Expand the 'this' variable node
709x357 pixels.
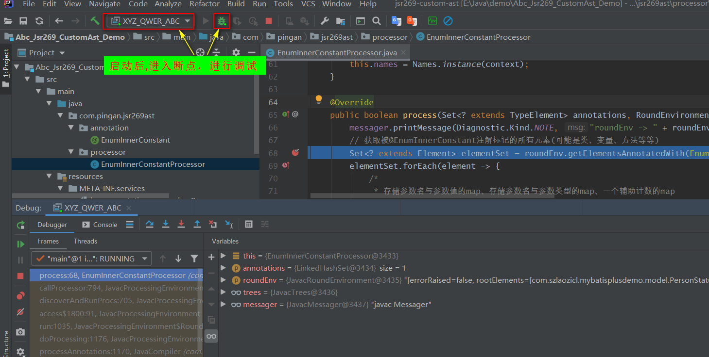(x=223, y=256)
